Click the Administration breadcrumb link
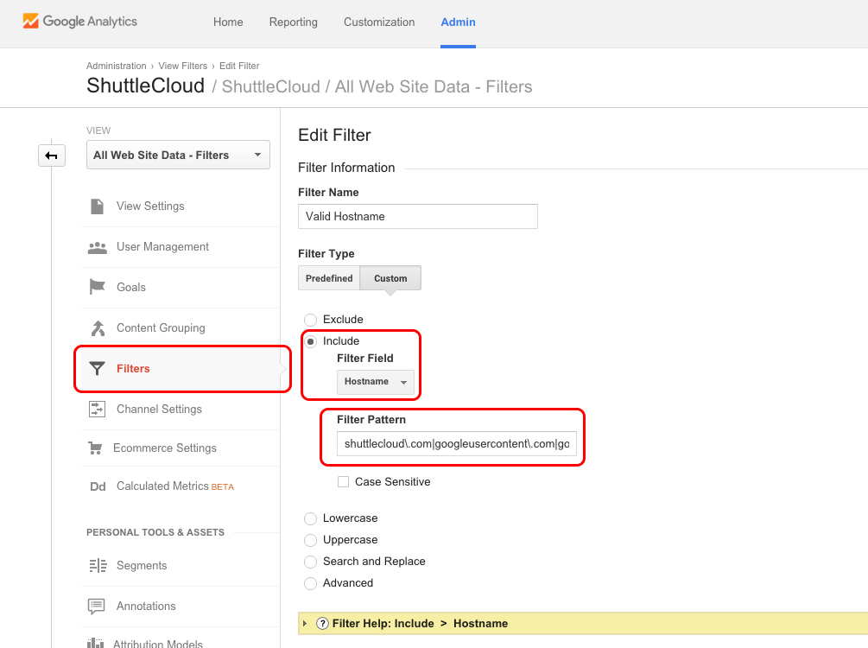 coord(117,66)
